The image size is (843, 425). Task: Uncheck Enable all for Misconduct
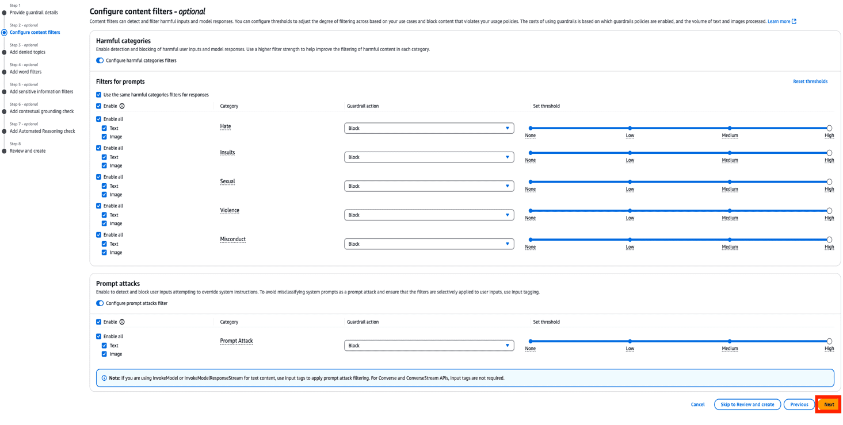98,234
